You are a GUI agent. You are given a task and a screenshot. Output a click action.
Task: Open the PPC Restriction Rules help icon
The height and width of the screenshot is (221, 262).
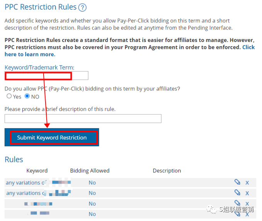pos(82,7)
